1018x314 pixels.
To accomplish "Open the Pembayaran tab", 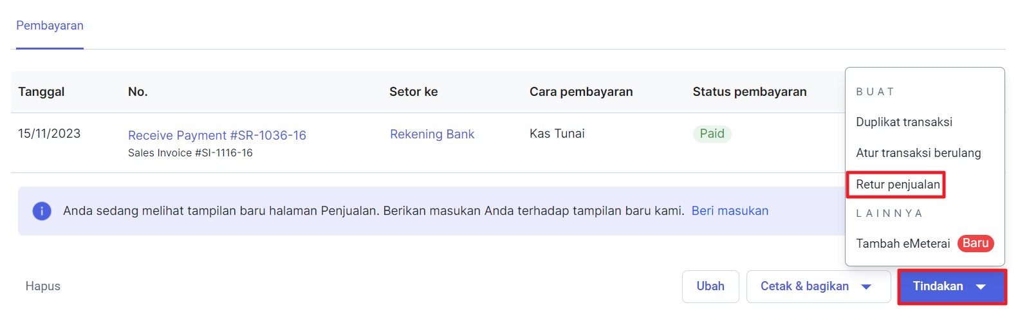I will [50, 26].
